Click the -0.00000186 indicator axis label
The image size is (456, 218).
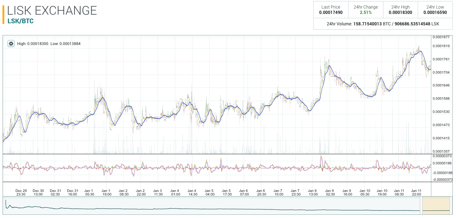(x=442, y=173)
